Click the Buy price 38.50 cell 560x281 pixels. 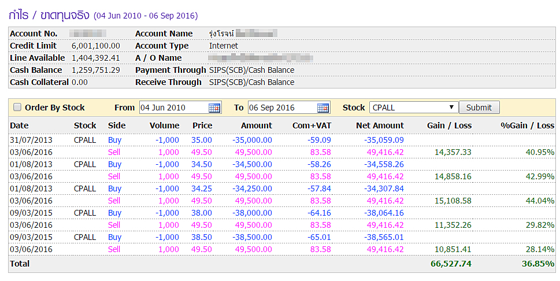pos(202,237)
